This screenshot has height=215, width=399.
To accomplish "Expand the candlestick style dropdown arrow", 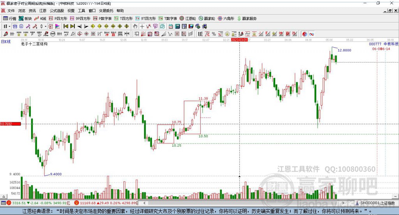I will coord(46,26).
